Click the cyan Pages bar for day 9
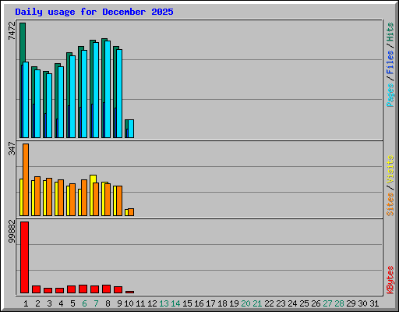This screenshot has width=399, height=312. tap(119, 94)
